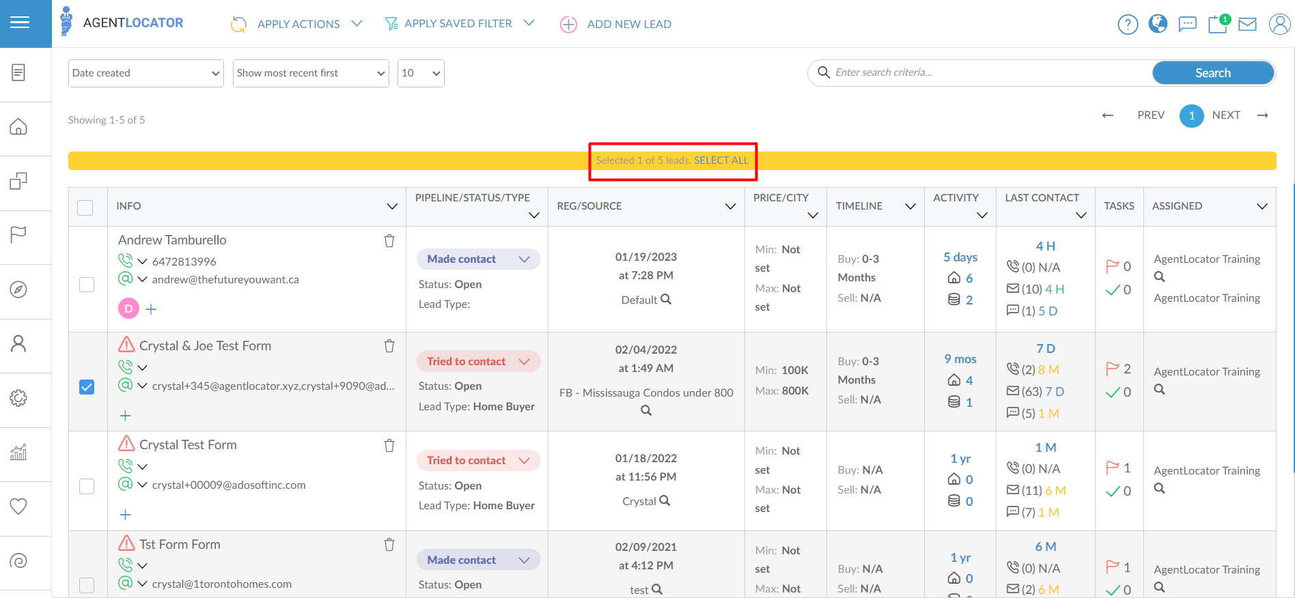This screenshot has height=598, width=1295.
Task: Open the mail envelope icon
Action: coord(1248,25)
